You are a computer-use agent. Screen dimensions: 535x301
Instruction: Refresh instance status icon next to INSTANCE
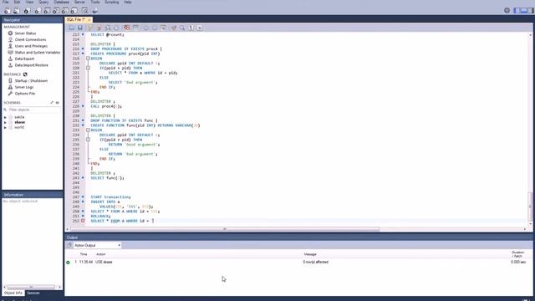tap(25, 74)
